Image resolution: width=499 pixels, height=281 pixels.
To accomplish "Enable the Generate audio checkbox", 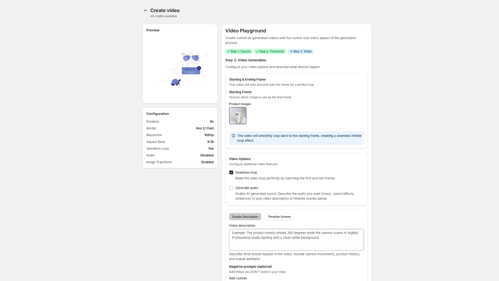I will [231, 188].
